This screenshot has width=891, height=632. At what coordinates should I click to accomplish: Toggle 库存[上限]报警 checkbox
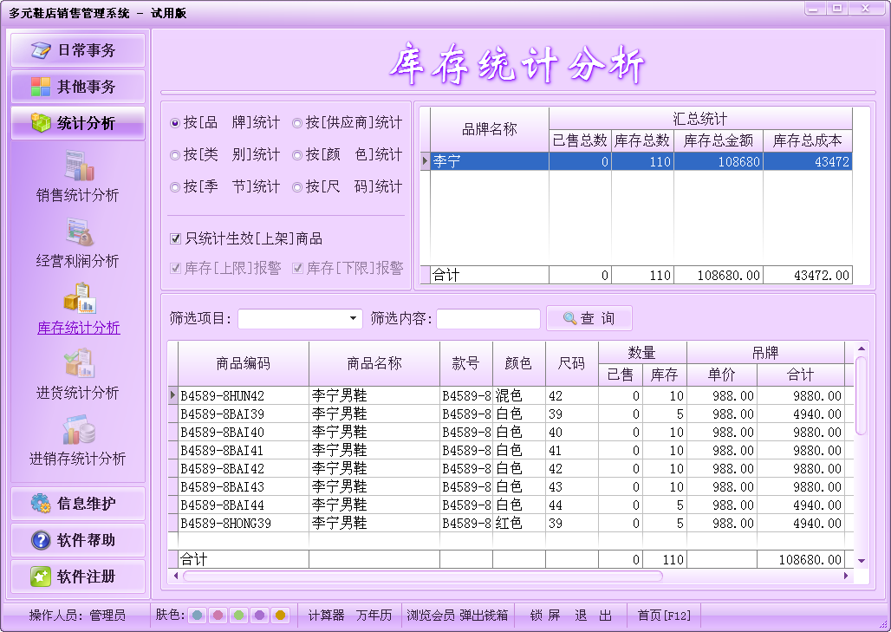pyautogui.click(x=176, y=268)
